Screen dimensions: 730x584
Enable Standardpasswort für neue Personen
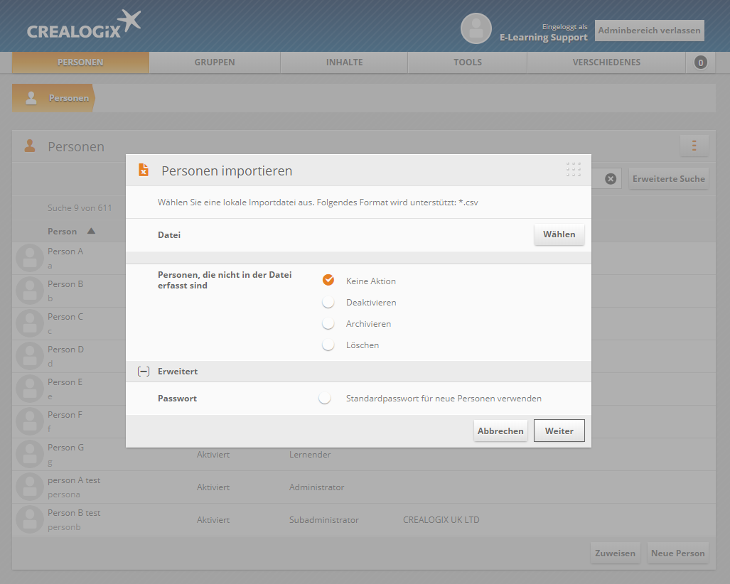coord(325,399)
